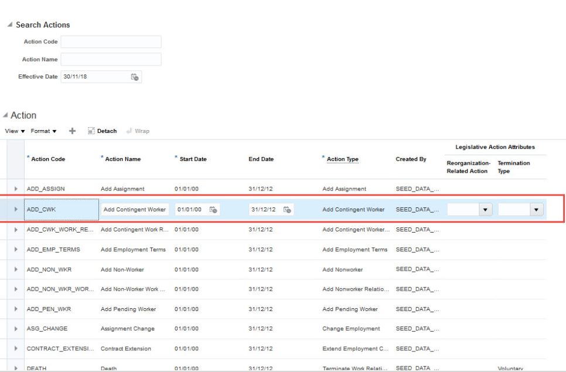Image resolution: width=566 pixels, height=372 pixels.
Task: Click the Action Name search field
Action: click(x=111, y=59)
